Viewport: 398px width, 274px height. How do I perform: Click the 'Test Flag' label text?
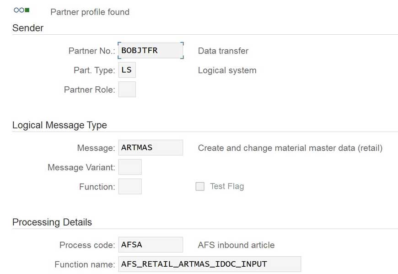pos(227,186)
